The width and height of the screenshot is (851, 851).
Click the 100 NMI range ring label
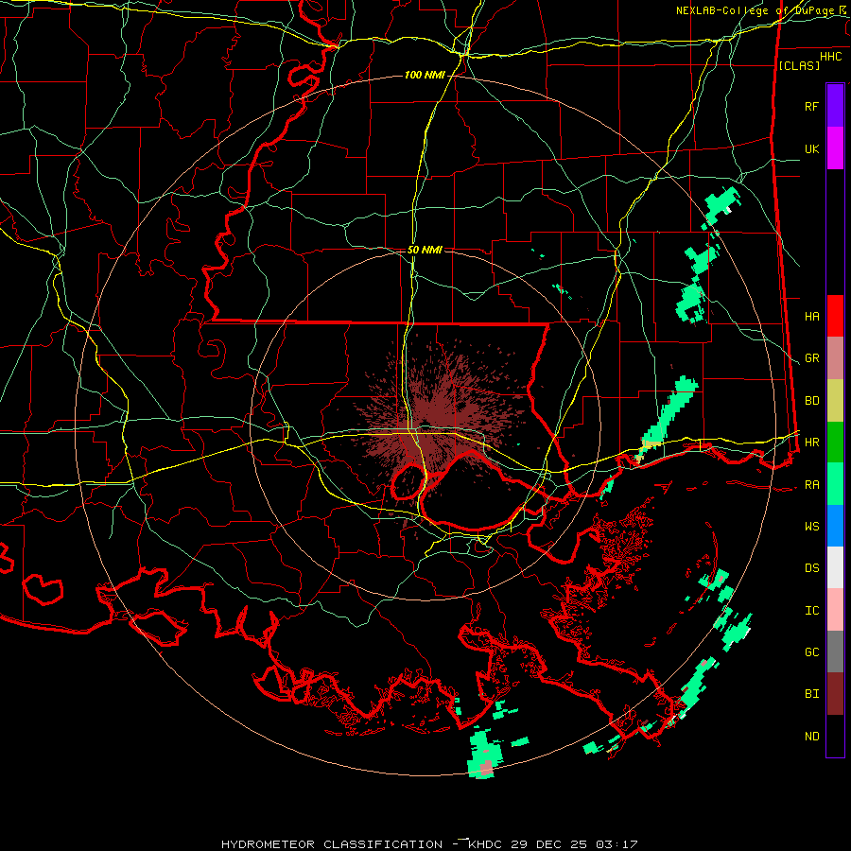[x=425, y=75]
